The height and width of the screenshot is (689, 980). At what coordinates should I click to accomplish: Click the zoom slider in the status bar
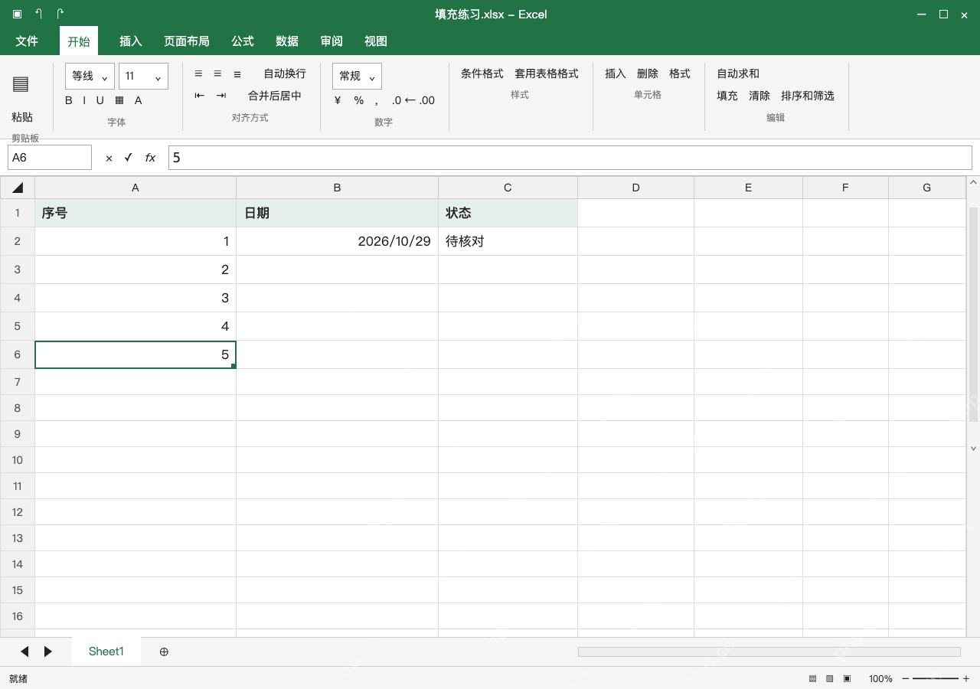tap(936, 679)
